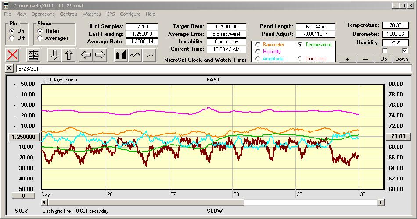Click the left arrow toolbar button
Image resolution: width=417 pixels, height=219 pixels.
[86, 55]
